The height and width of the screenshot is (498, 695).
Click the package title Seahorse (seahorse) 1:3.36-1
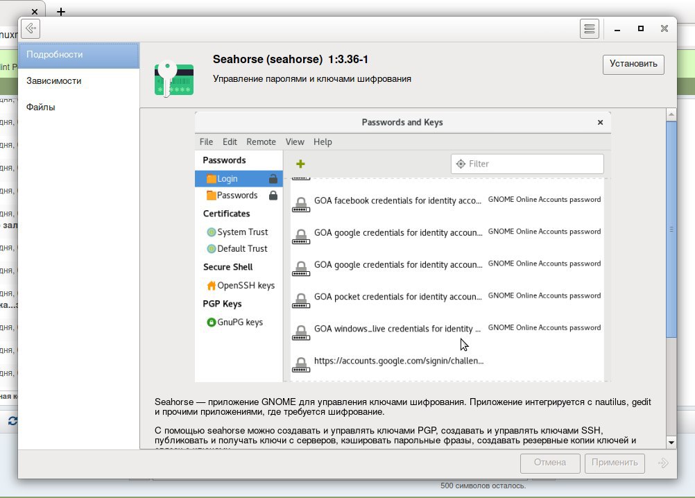point(291,60)
